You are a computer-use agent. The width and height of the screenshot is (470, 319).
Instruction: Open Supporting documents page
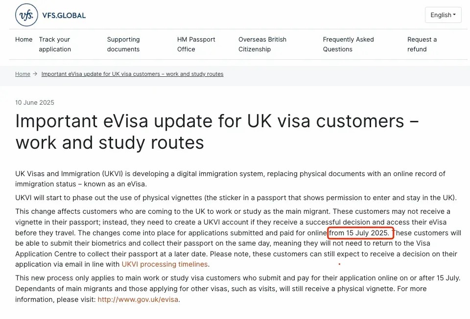point(123,45)
